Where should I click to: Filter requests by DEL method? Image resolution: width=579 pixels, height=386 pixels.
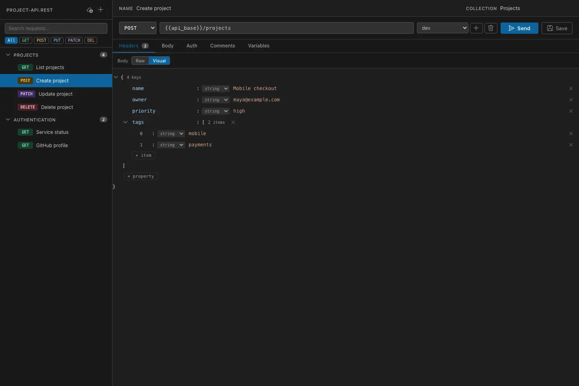91,40
